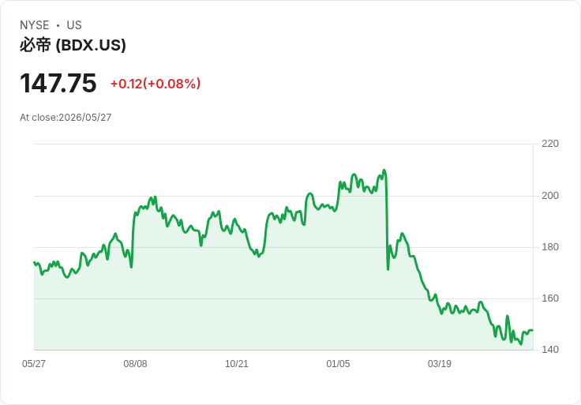Select the current price 147.75

point(58,83)
